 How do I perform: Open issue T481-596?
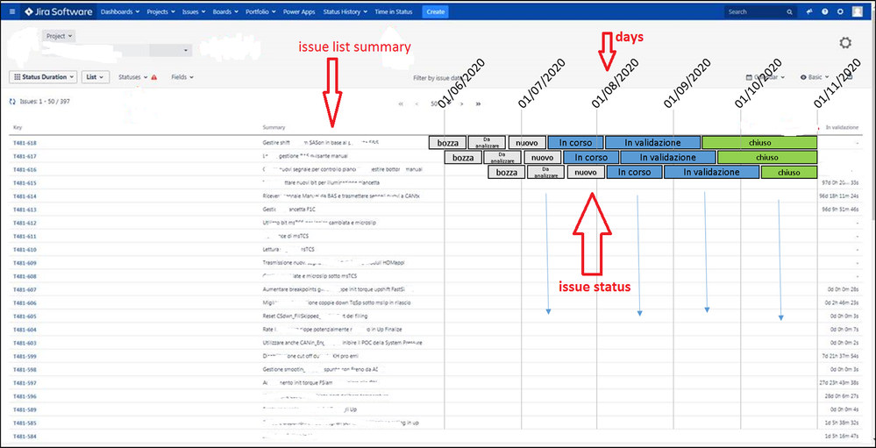point(25,396)
